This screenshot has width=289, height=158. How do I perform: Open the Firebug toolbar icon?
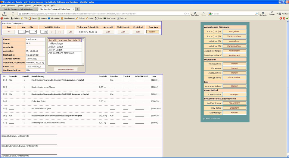click(272, 13)
